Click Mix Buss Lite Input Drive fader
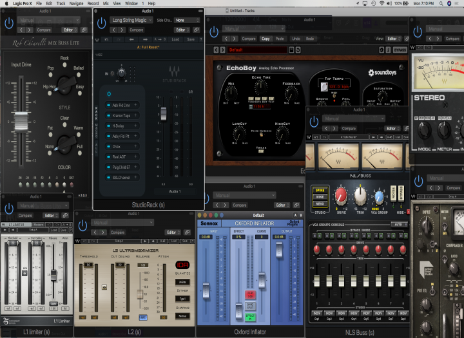 21,121
